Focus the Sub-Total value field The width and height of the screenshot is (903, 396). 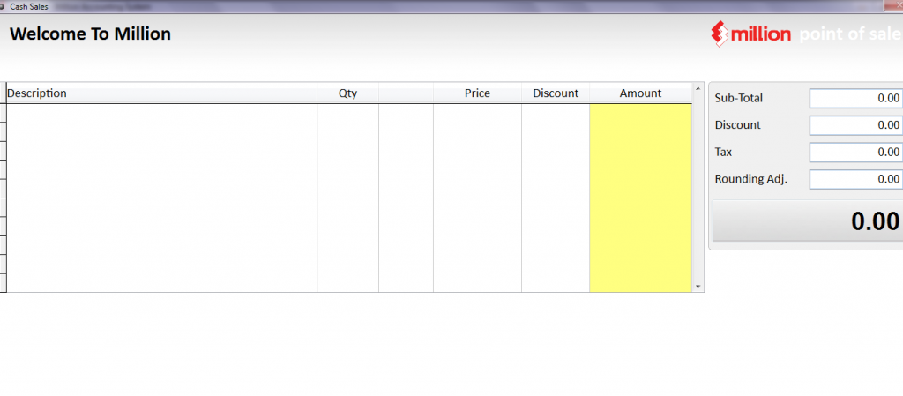(855, 99)
